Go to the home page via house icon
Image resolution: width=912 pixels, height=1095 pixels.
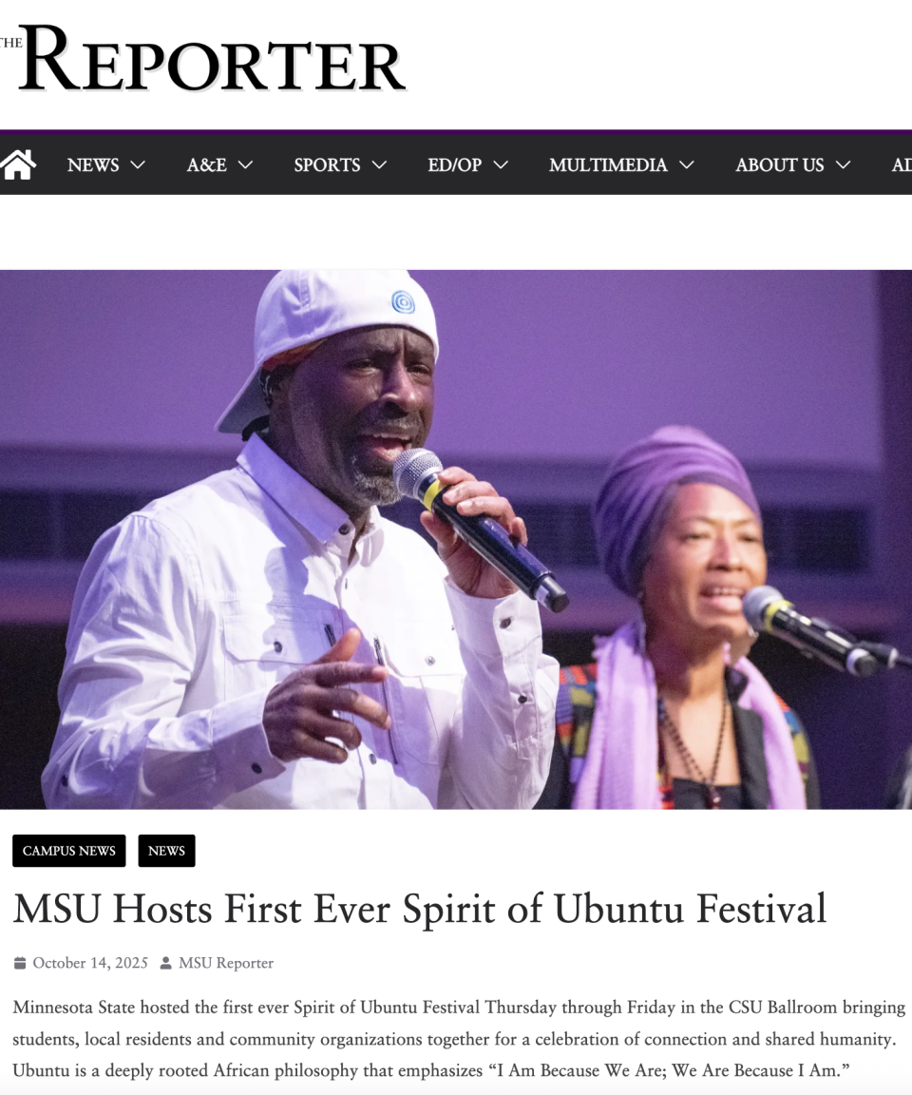pyautogui.click(x=17, y=164)
